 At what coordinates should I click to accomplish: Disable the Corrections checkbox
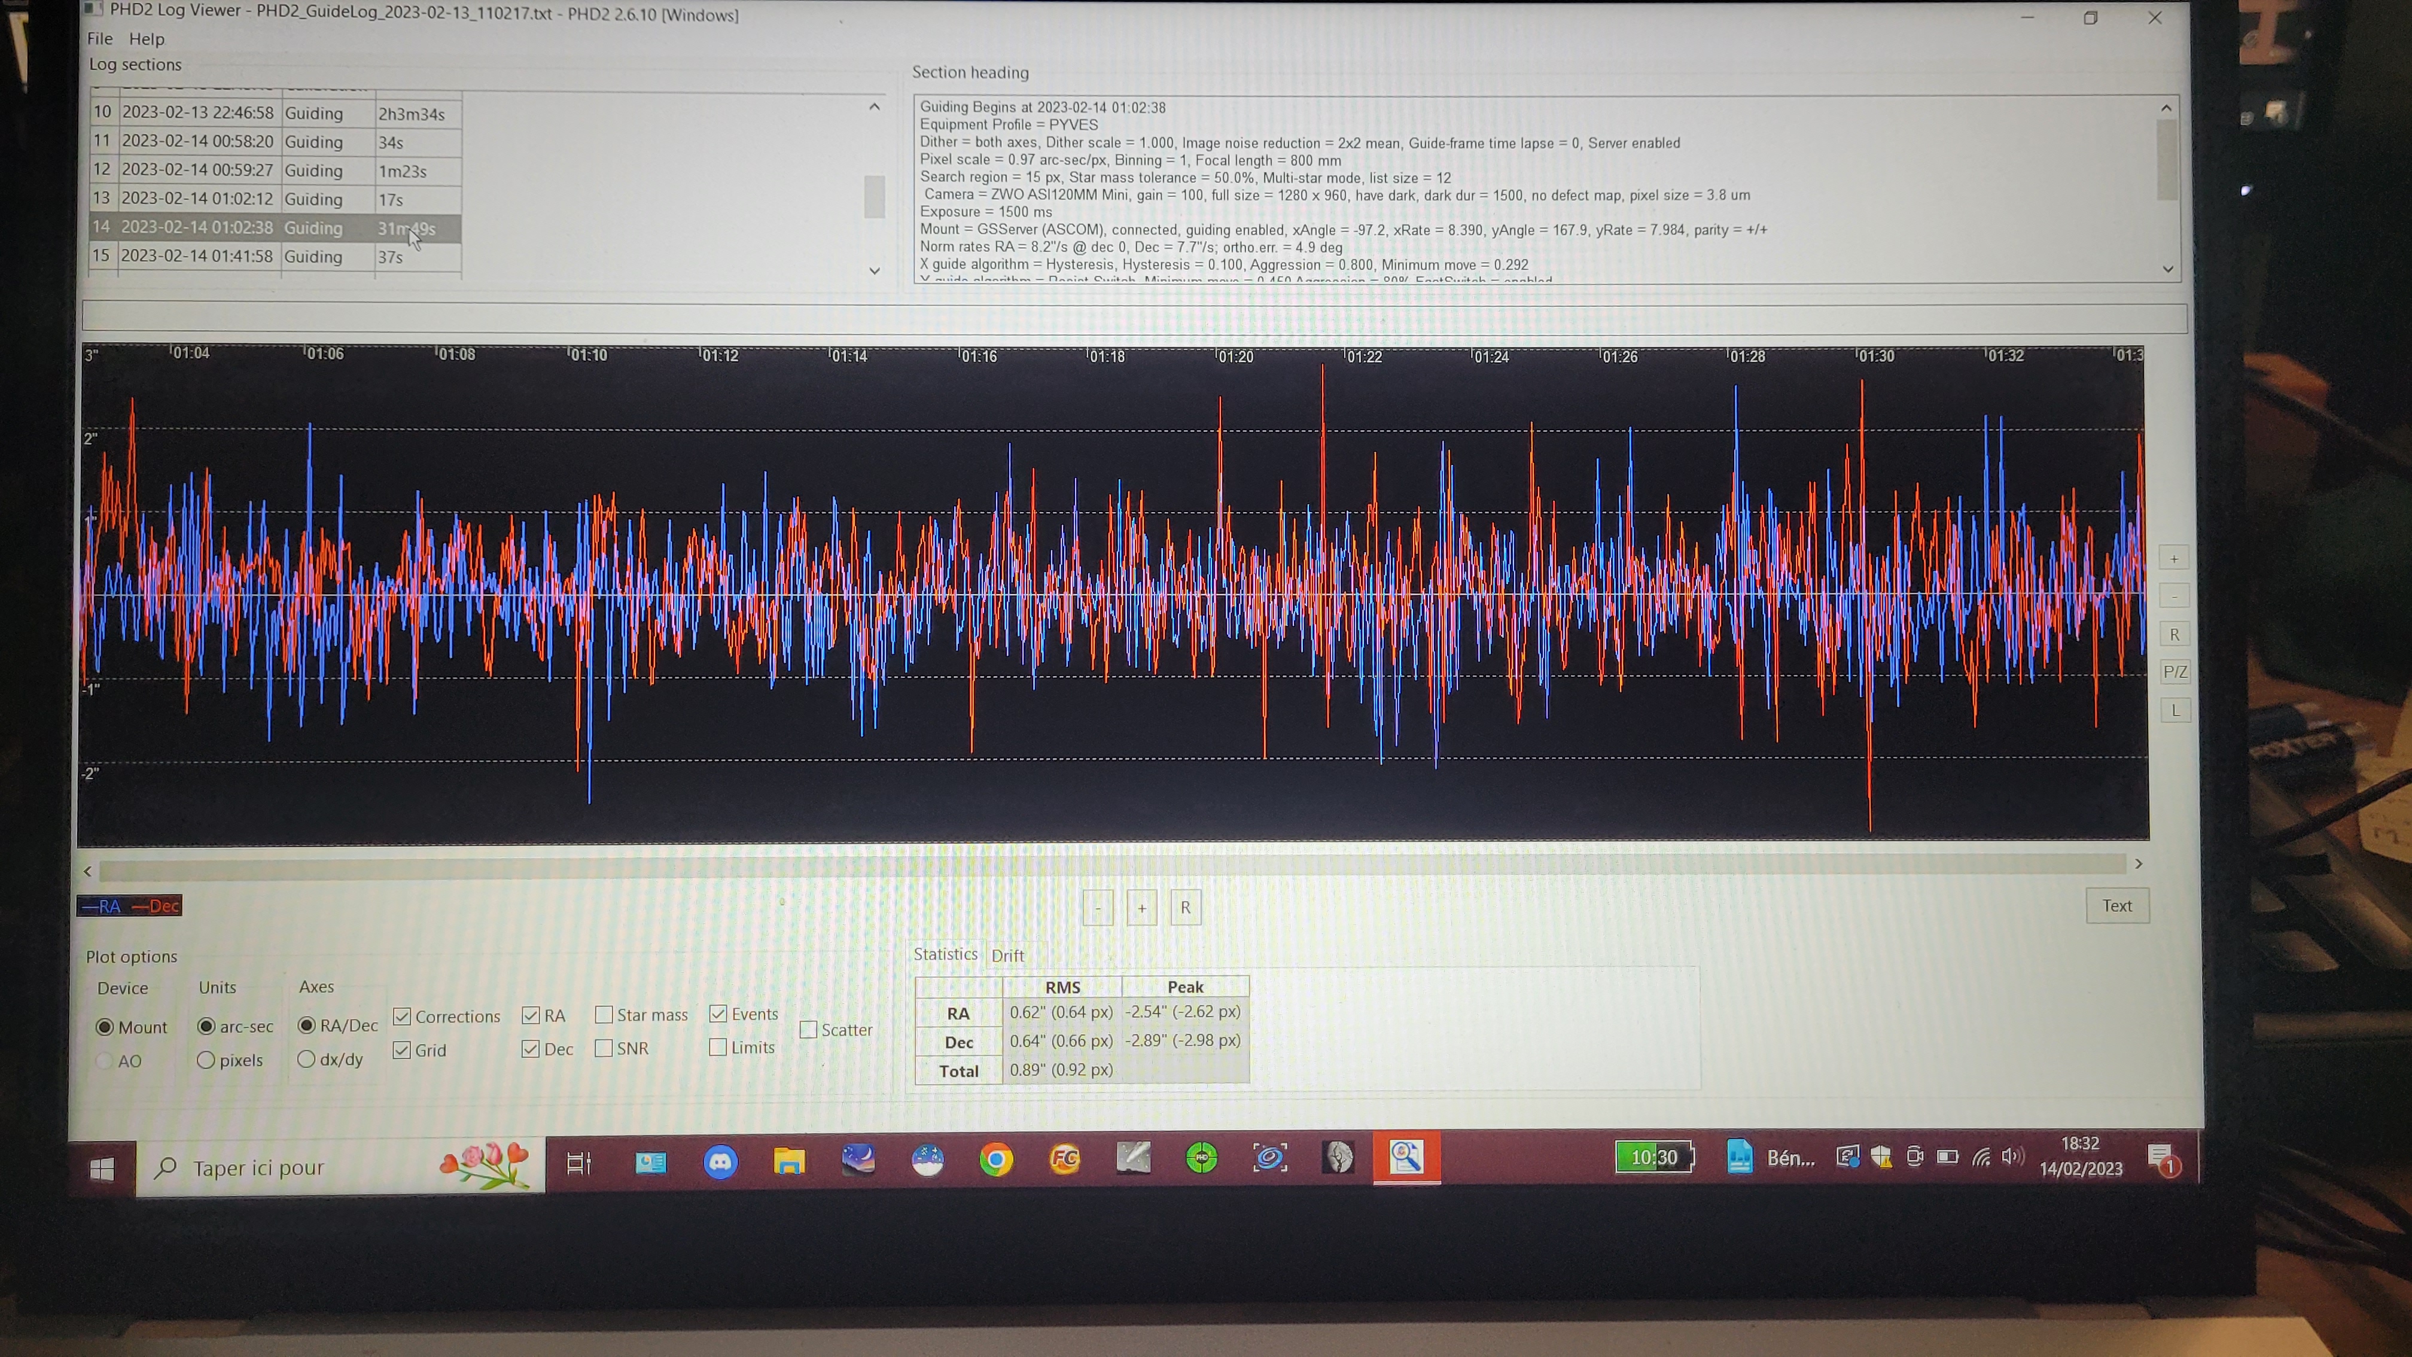pyautogui.click(x=403, y=1017)
